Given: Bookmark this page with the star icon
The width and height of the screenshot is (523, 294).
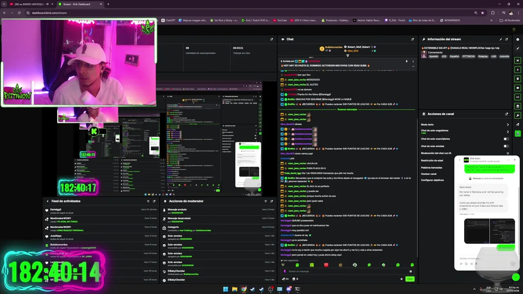Looking at the screenshot, I should click(483, 13).
